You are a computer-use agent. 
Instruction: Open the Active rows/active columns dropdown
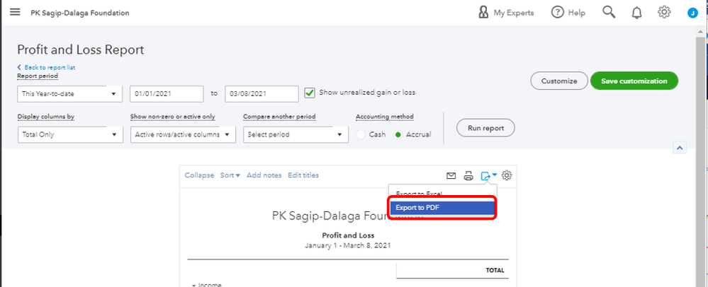tap(183, 135)
